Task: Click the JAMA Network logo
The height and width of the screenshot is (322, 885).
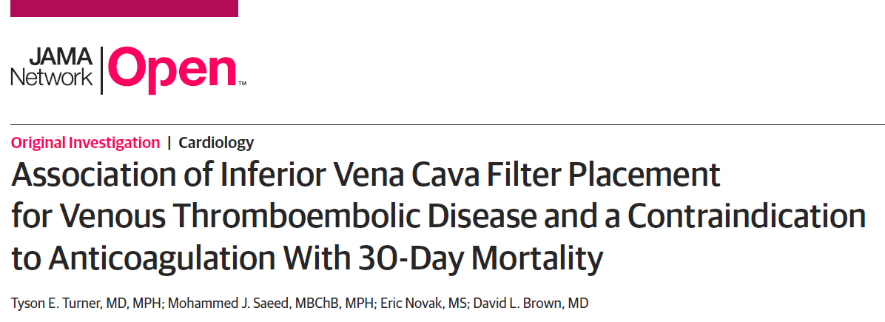Action: [x=128, y=70]
